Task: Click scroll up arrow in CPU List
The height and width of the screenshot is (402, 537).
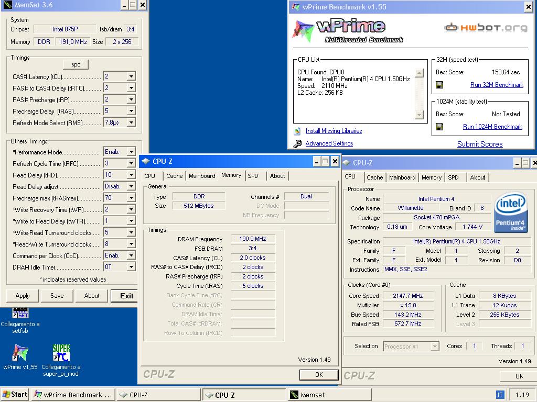Action: coord(419,72)
